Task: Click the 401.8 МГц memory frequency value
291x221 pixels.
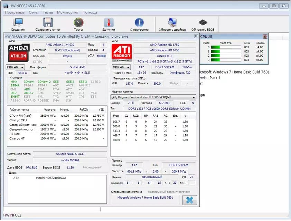Action: [x=134, y=172]
